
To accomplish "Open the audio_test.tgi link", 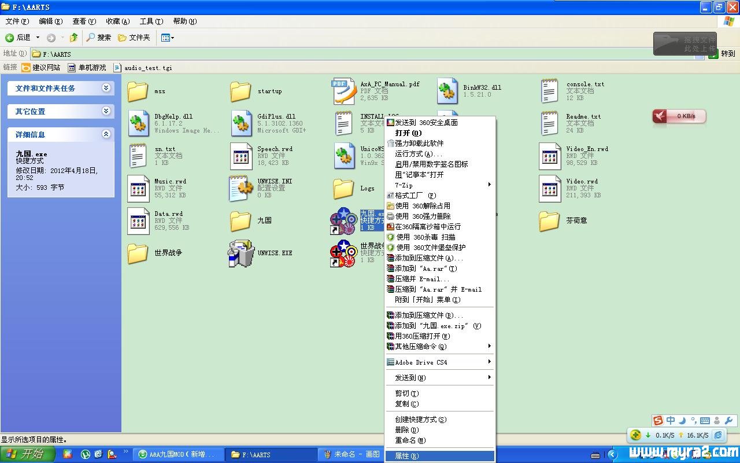I will point(143,67).
